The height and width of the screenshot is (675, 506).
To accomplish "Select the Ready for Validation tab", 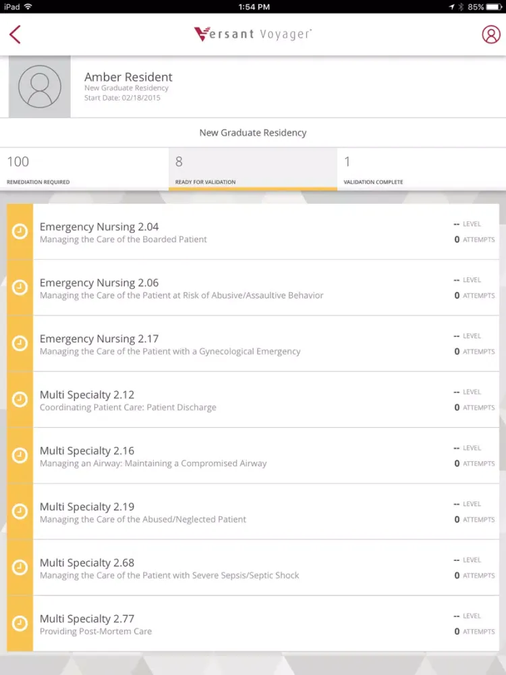I will click(x=253, y=169).
